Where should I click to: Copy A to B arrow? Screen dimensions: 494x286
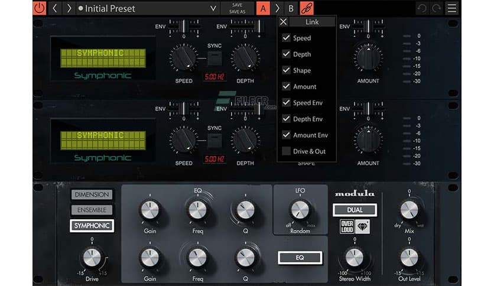pyautogui.click(x=277, y=8)
